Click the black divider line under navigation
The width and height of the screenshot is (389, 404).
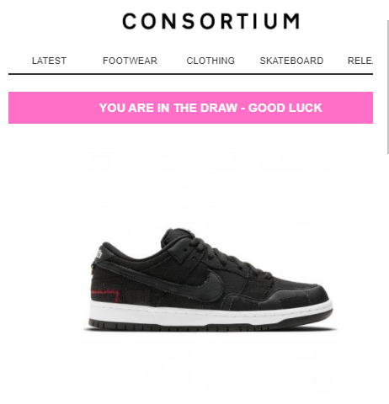190,74
